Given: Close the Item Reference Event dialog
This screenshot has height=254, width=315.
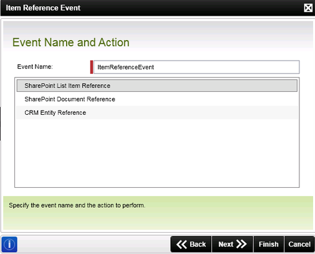Looking at the screenshot, I should point(308,8).
